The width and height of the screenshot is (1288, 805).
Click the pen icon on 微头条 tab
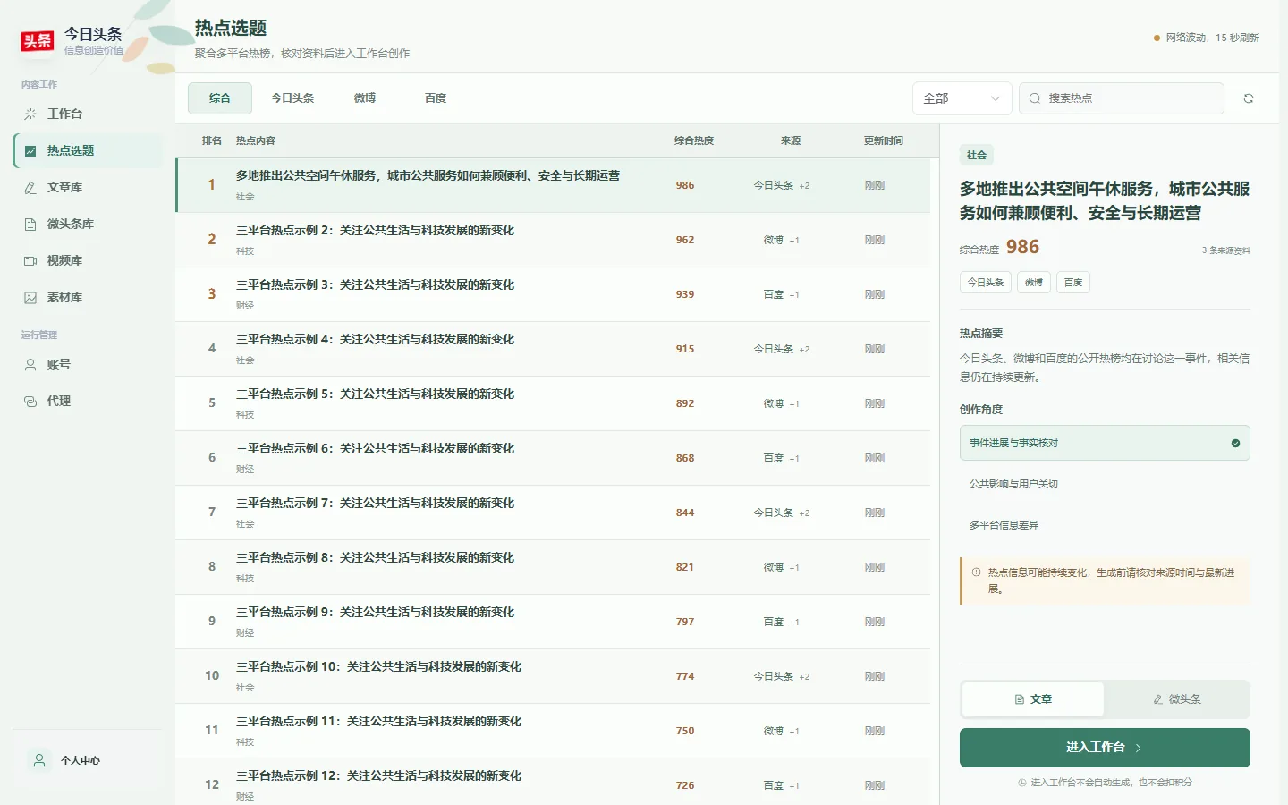coord(1158,699)
